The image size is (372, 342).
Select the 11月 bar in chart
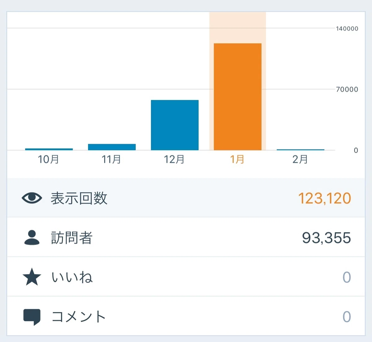click(x=112, y=147)
